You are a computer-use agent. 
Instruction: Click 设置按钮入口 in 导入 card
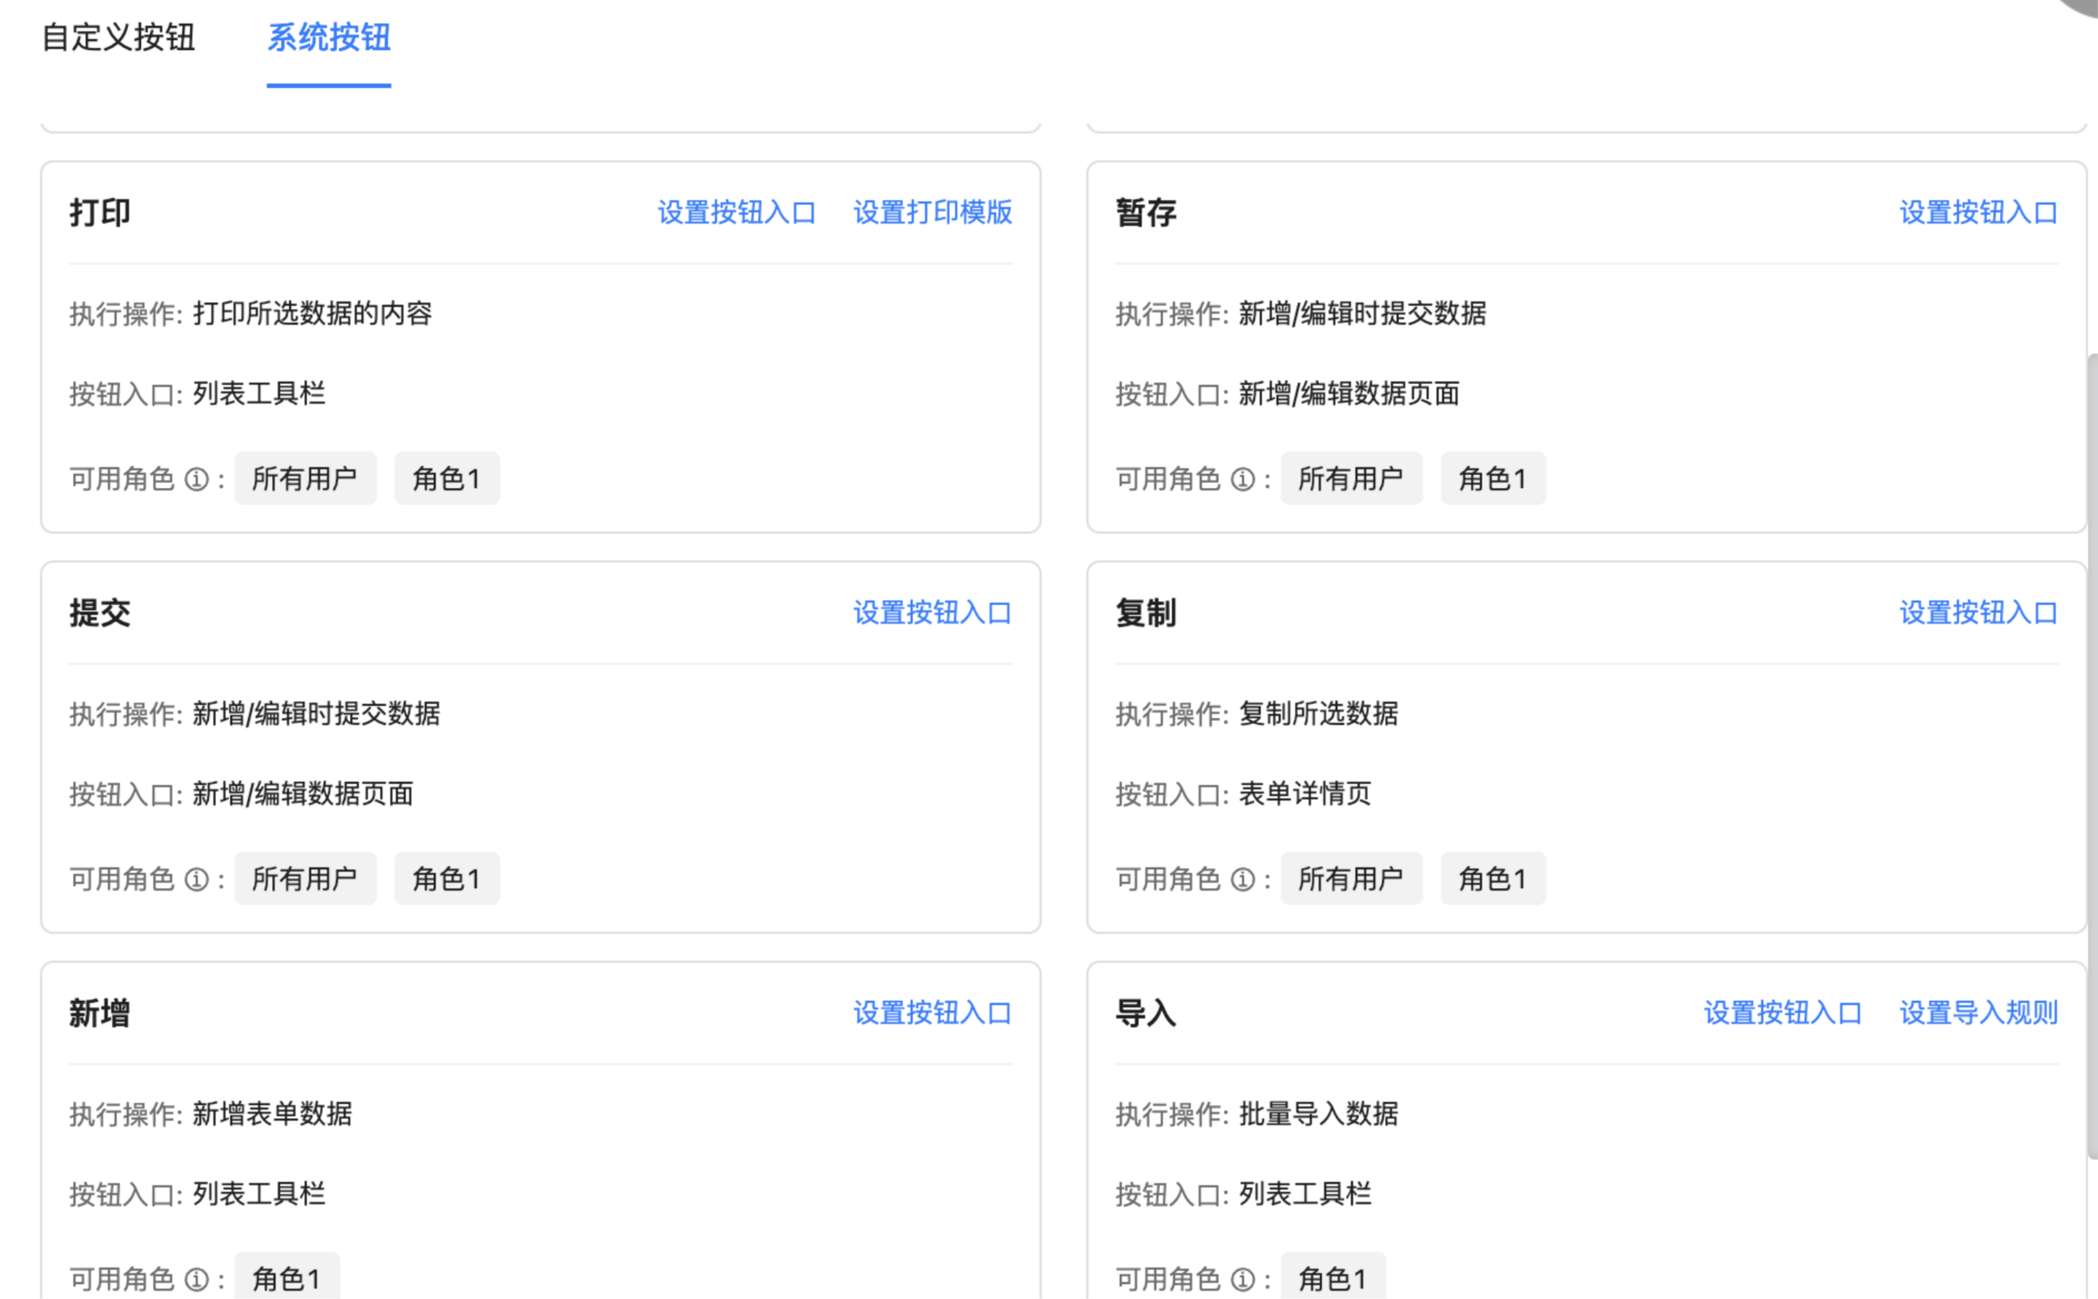coord(1782,1013)
